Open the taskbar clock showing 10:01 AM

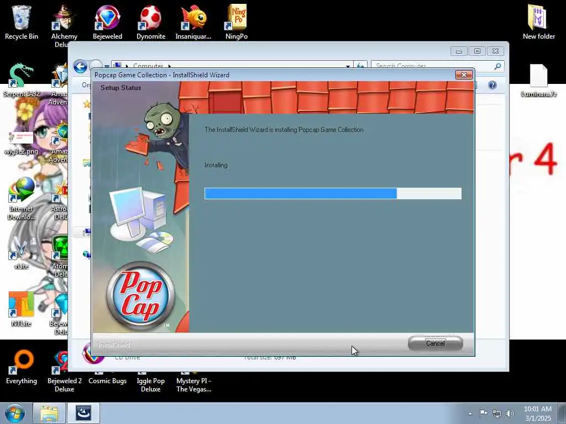[538, 413]
